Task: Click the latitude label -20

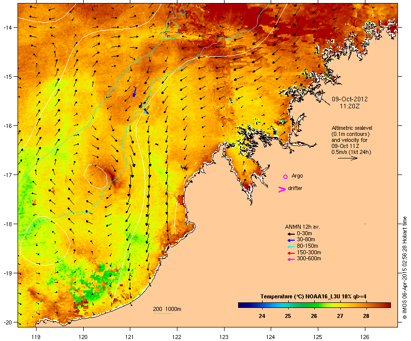Action: pos(8,322)
